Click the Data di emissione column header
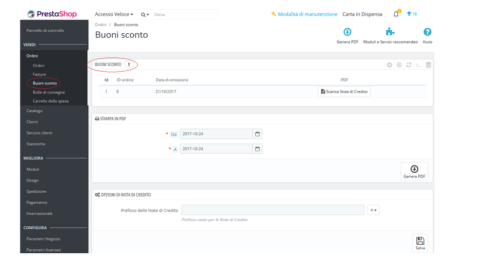The width and height of the screenshot is (488, 262). pos(172,80)
